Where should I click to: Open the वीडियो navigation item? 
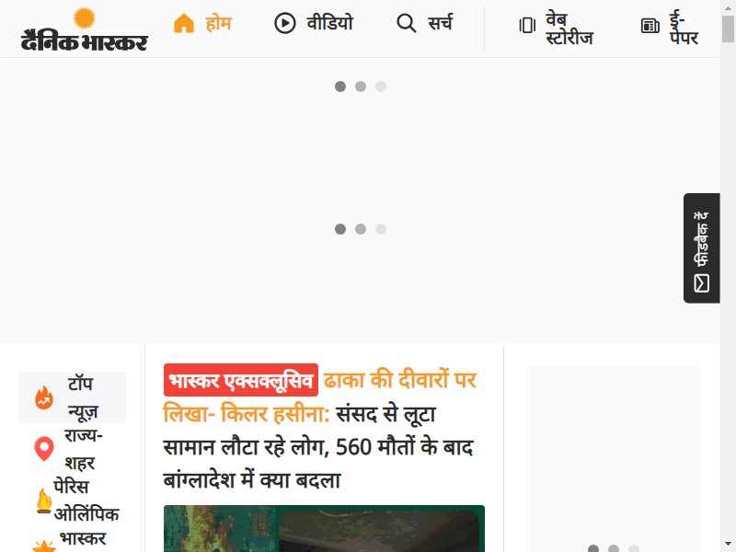[329, 23]
